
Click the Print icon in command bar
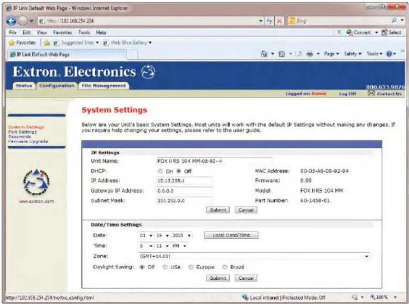pyautogui.click(x=310, y=54)
